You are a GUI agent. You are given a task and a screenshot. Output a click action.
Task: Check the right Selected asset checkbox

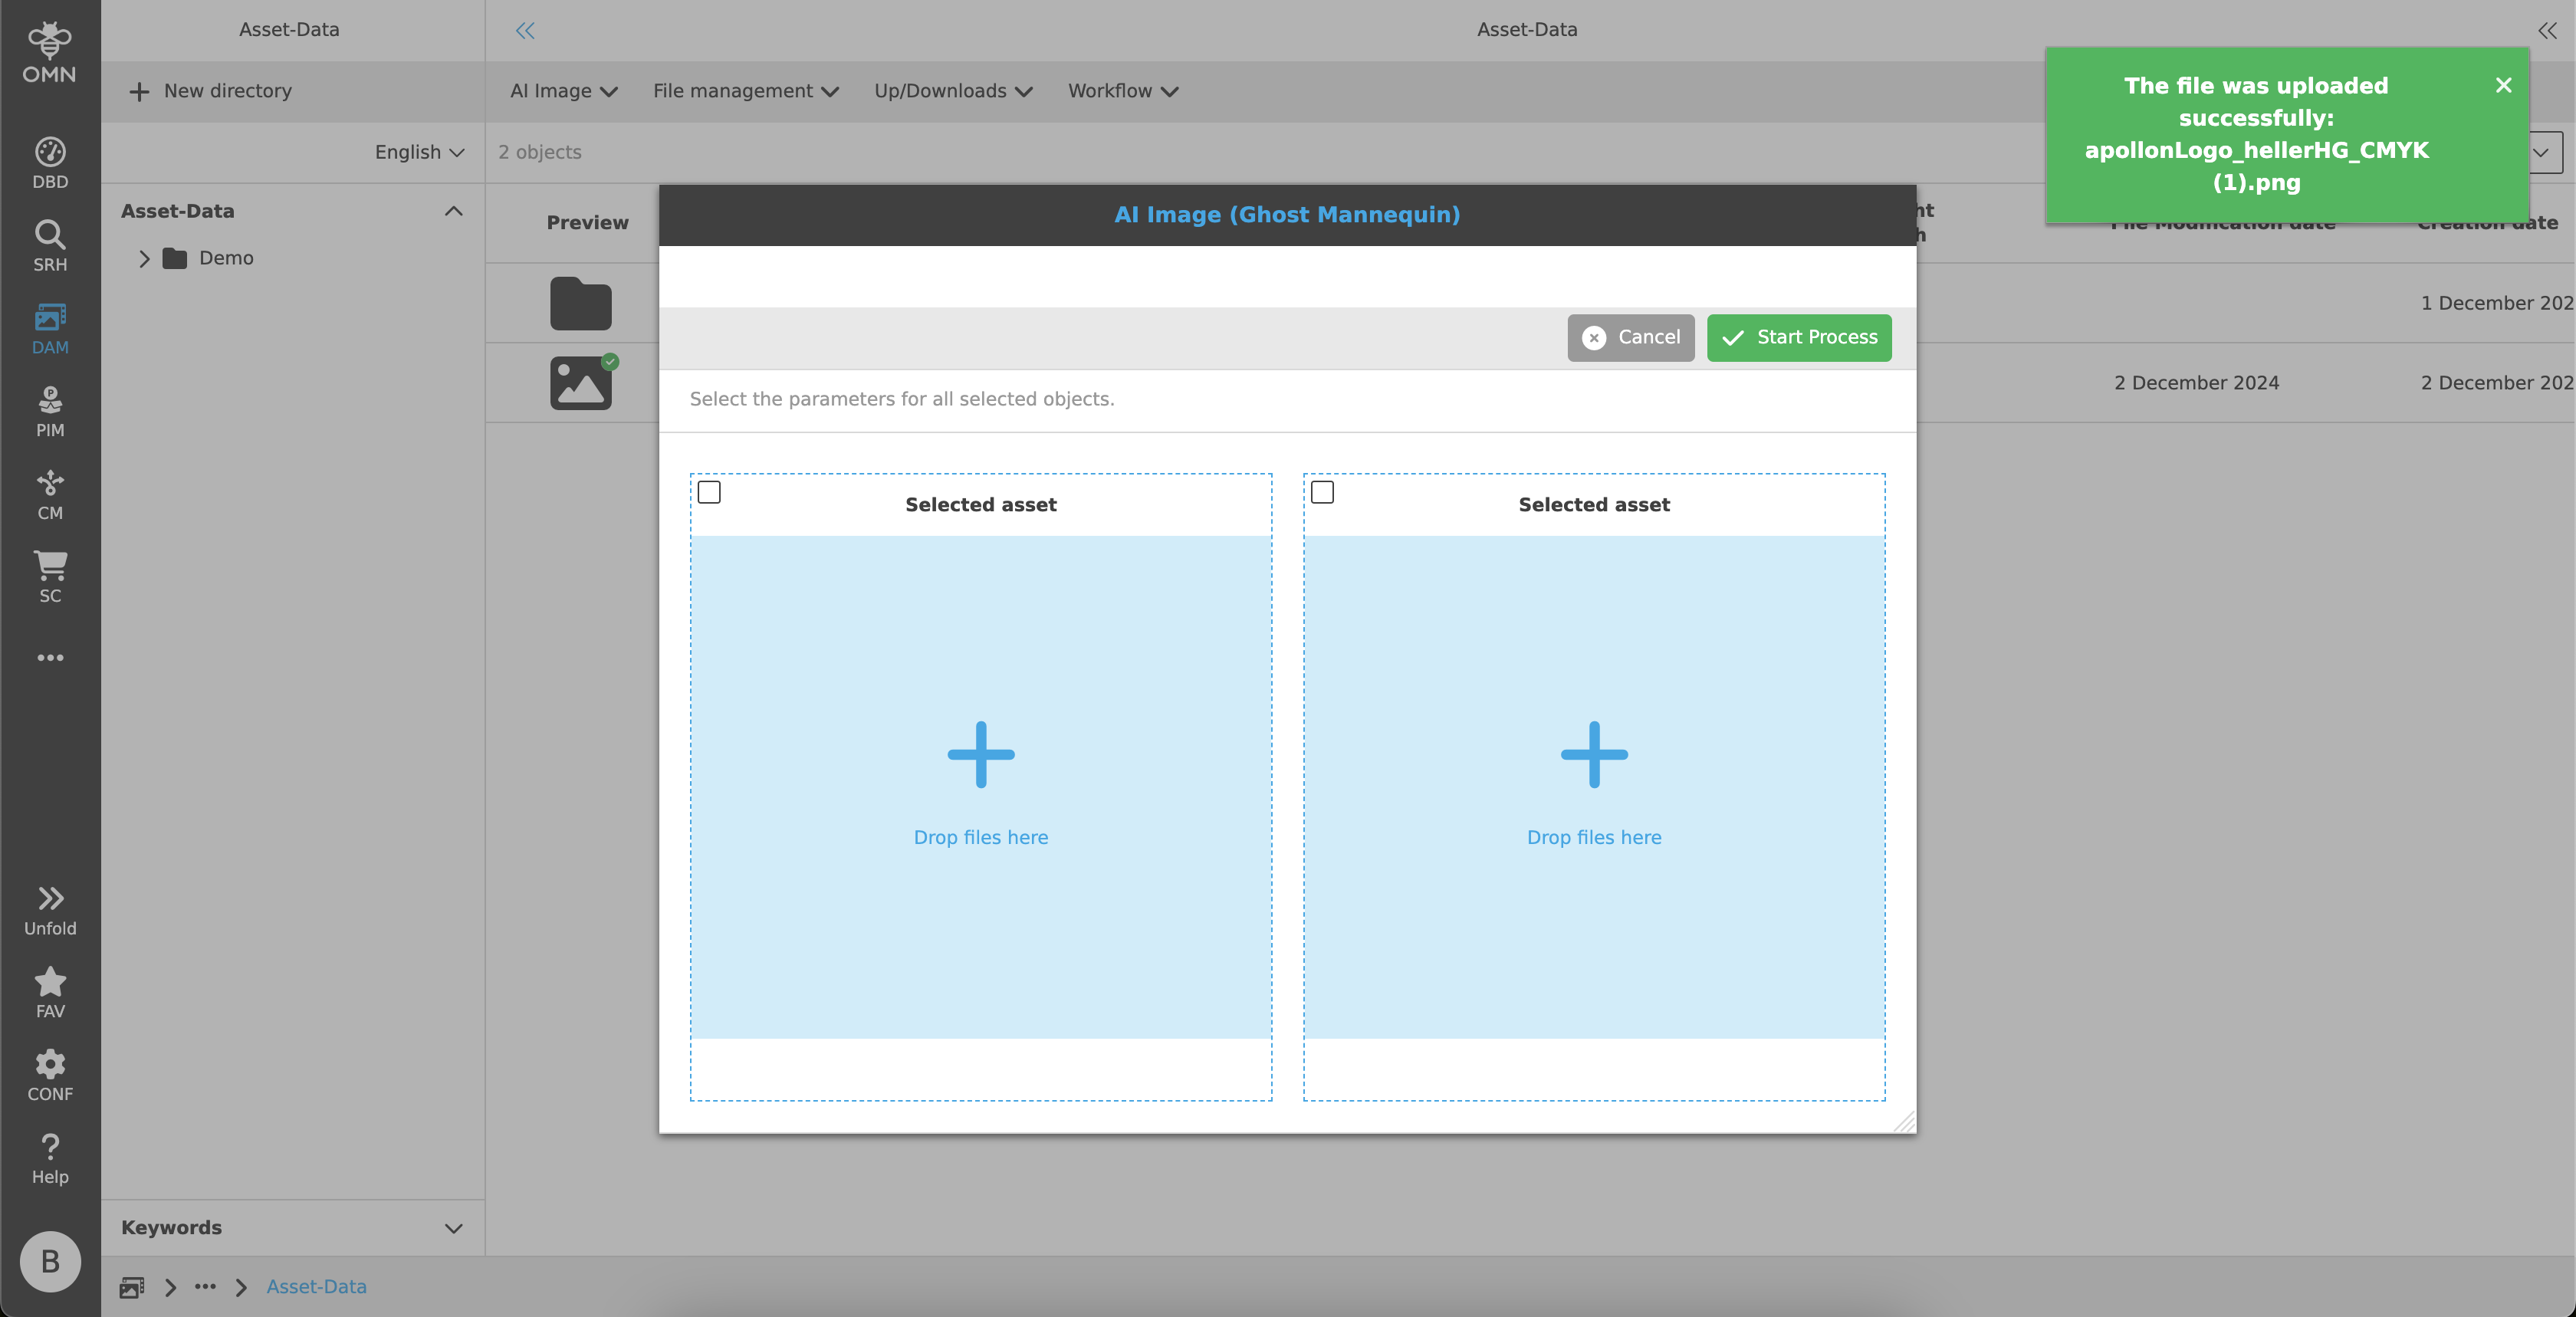(x=1322, y=492)
